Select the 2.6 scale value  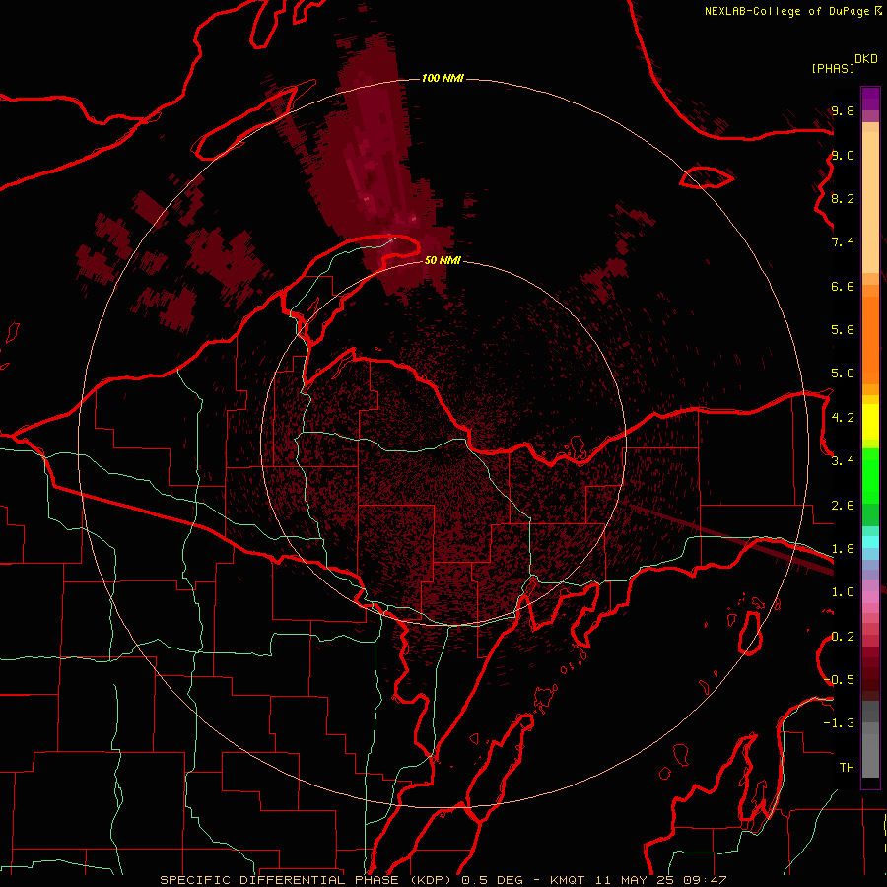pyautogui.click(x=843, y=506)
